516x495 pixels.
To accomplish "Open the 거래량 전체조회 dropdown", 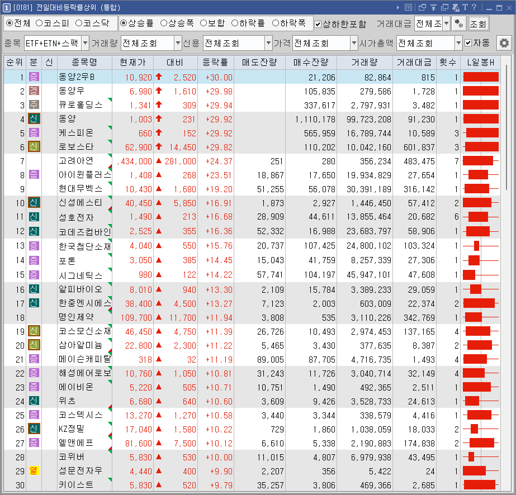I will pyautogui.click(x=178, y=43).
